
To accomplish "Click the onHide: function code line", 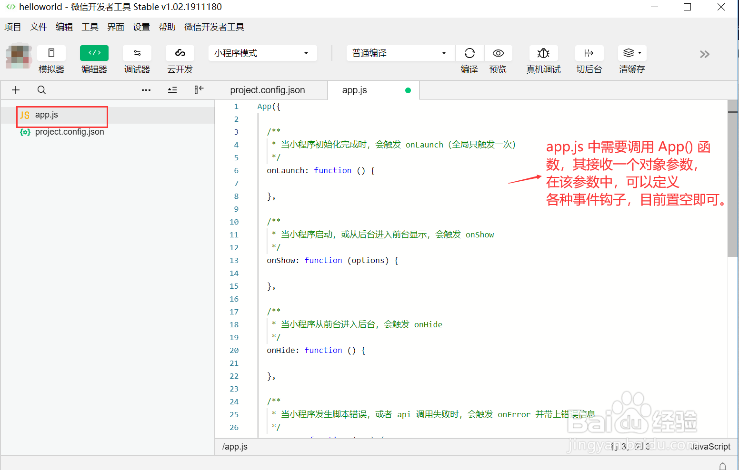I will (x=316, y=351).
